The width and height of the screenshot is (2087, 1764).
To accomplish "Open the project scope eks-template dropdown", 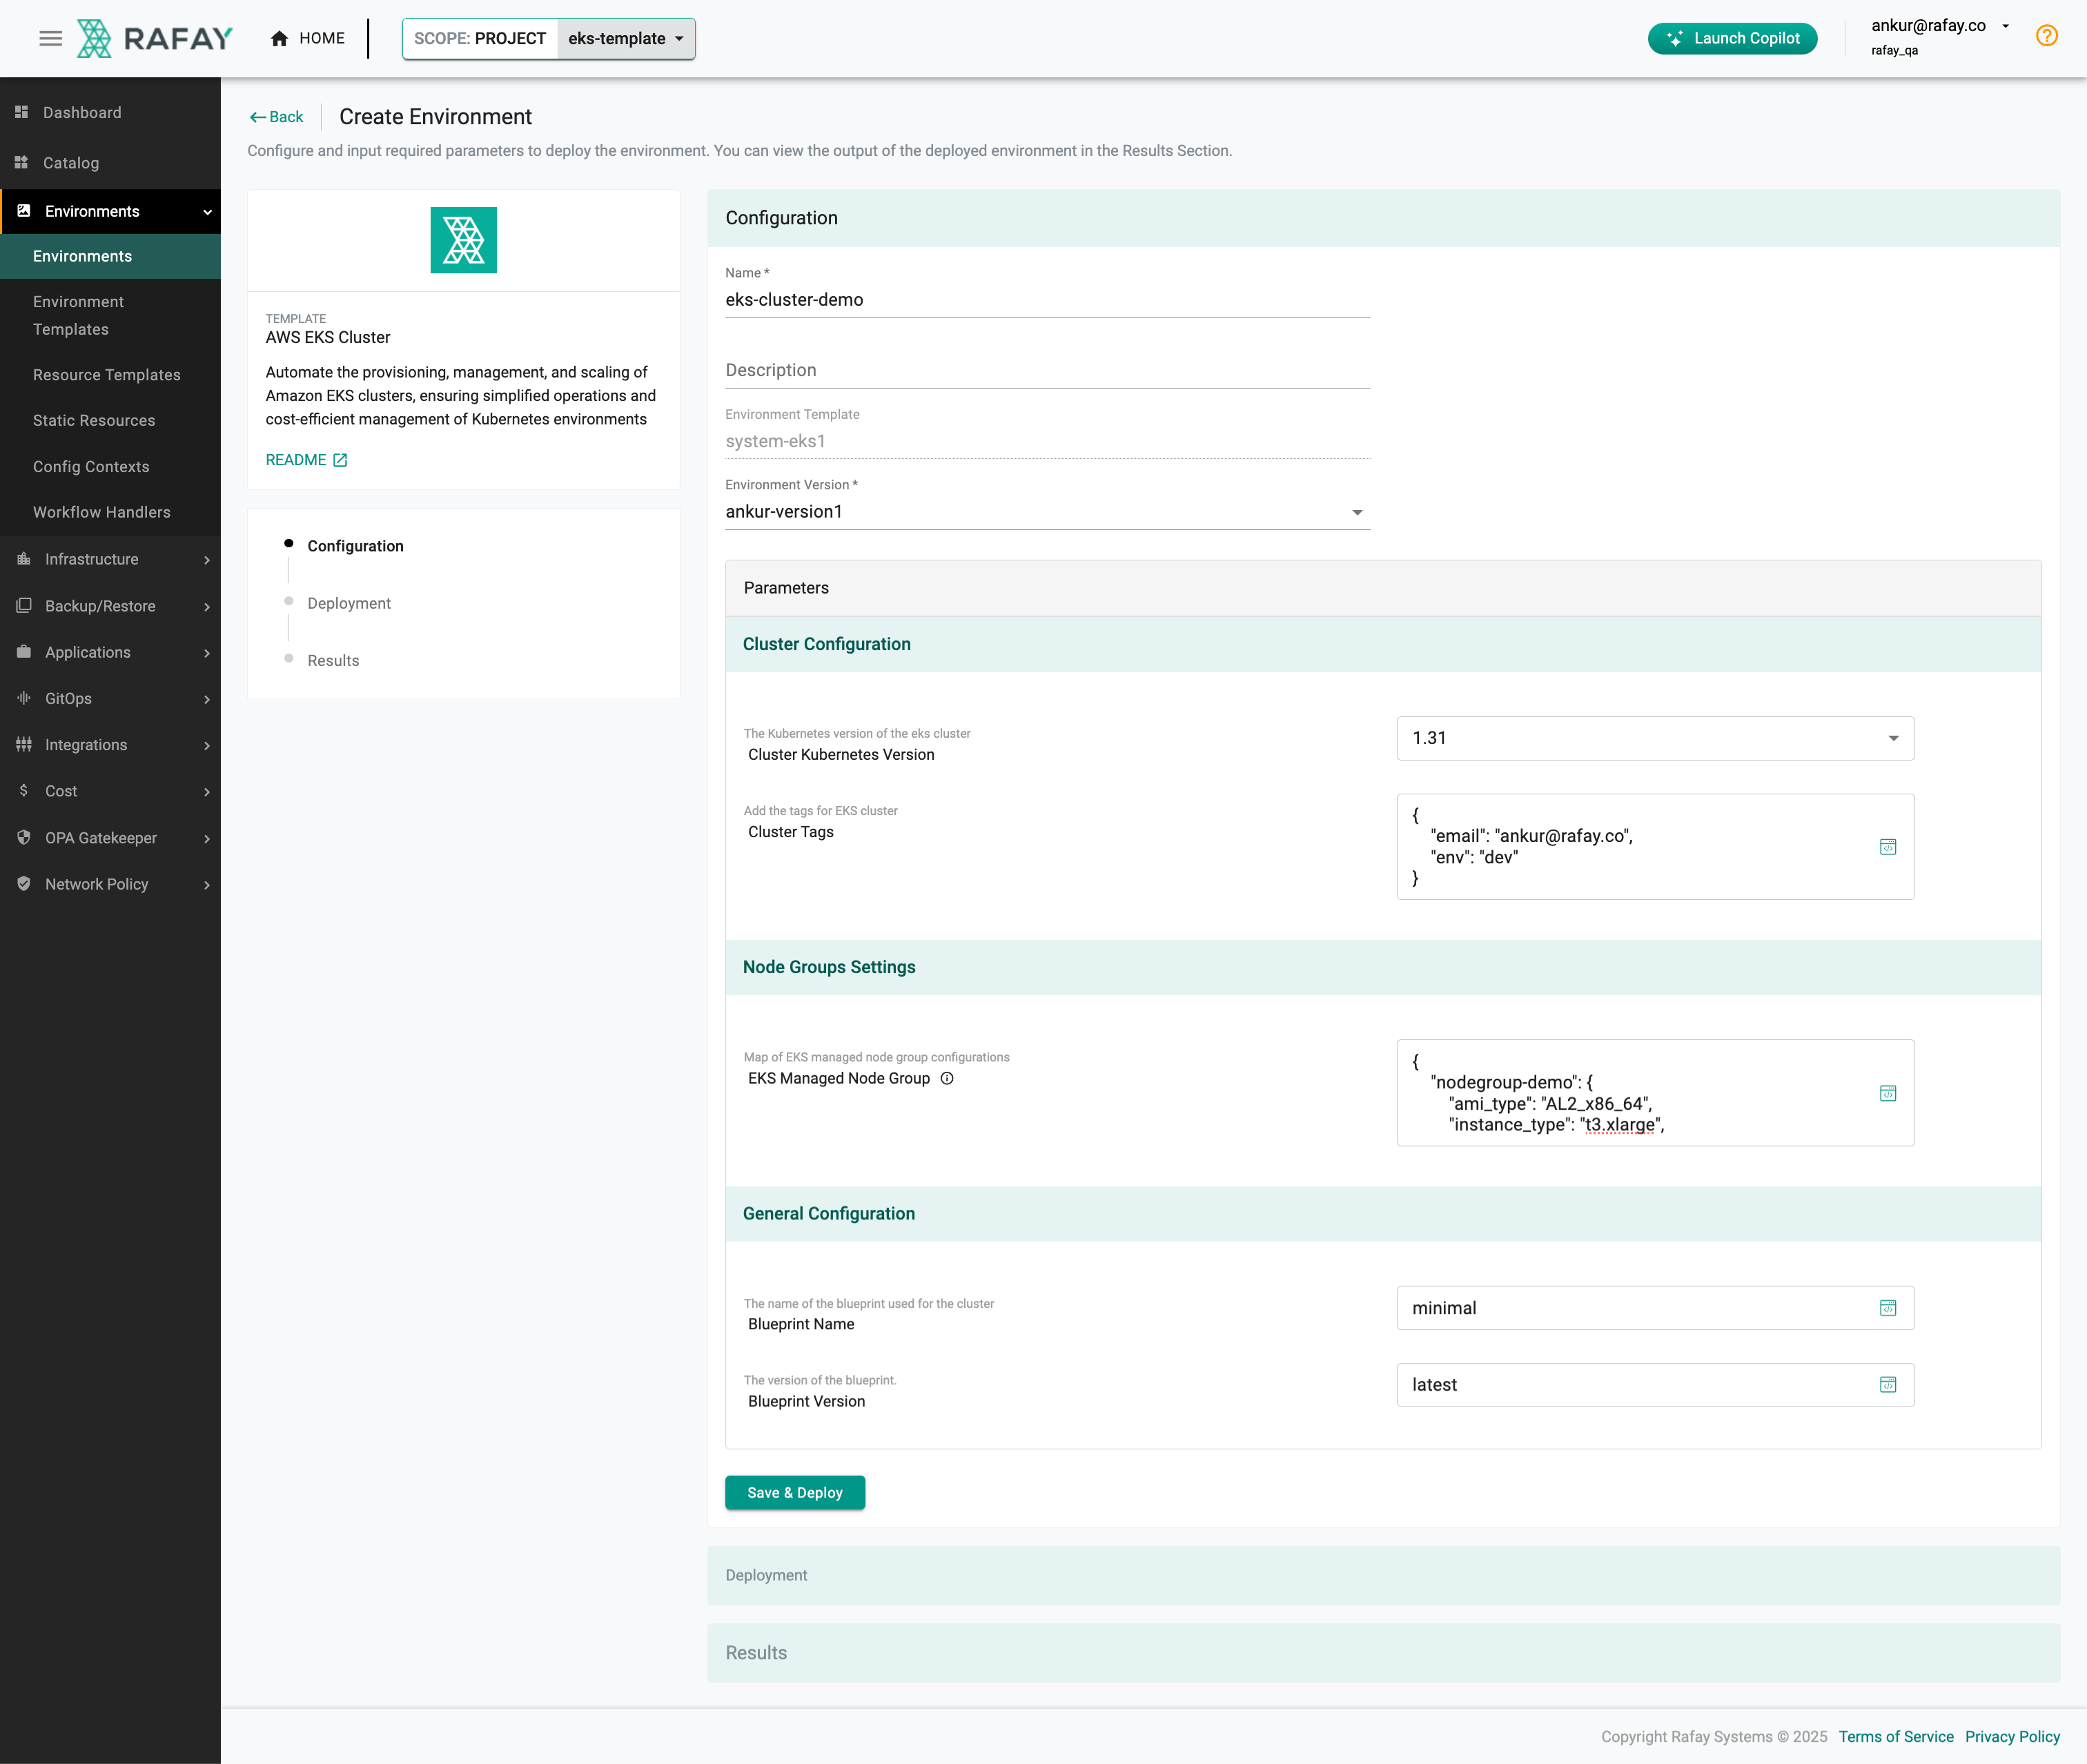I will (x=626, y=38).
